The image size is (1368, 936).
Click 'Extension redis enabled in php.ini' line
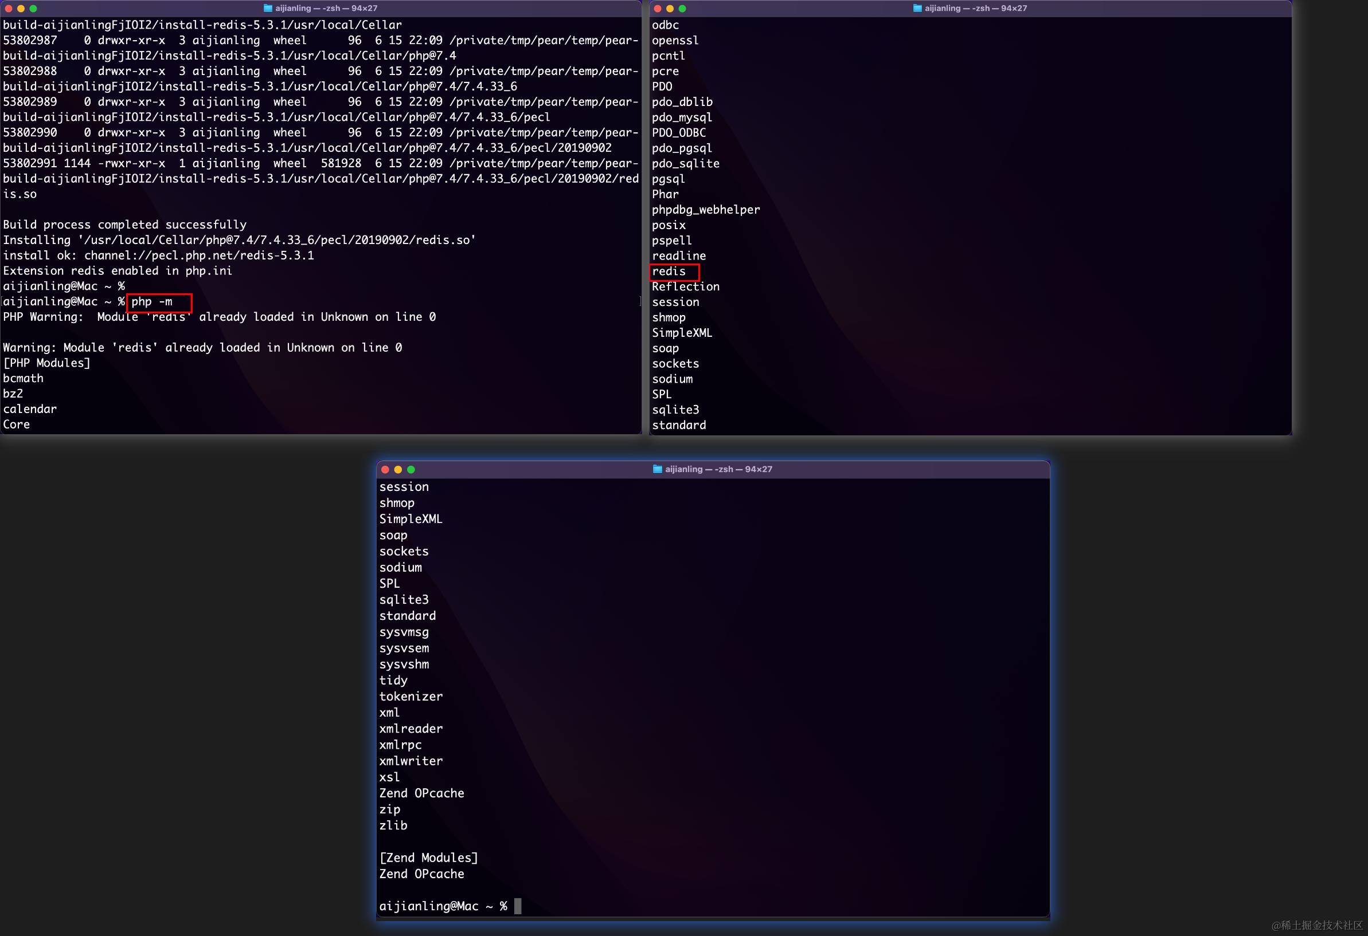point(118,271)
